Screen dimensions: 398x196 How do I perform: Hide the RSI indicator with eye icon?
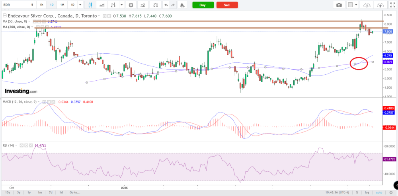21,145
